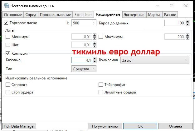Uncheck the Торговое плечо checkbox

coord(6,23)
